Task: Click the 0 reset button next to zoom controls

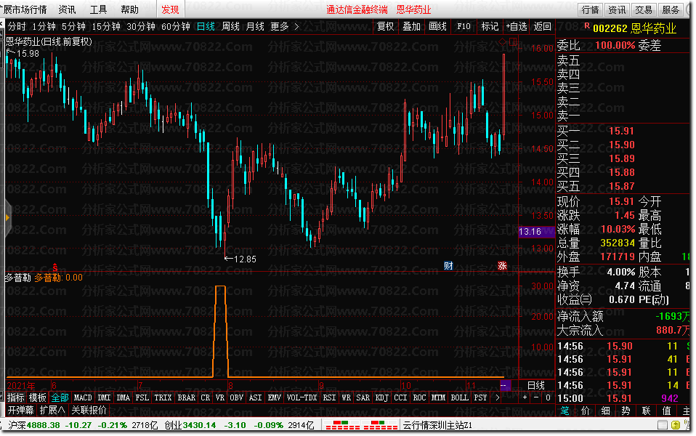Action: (548, 397)
